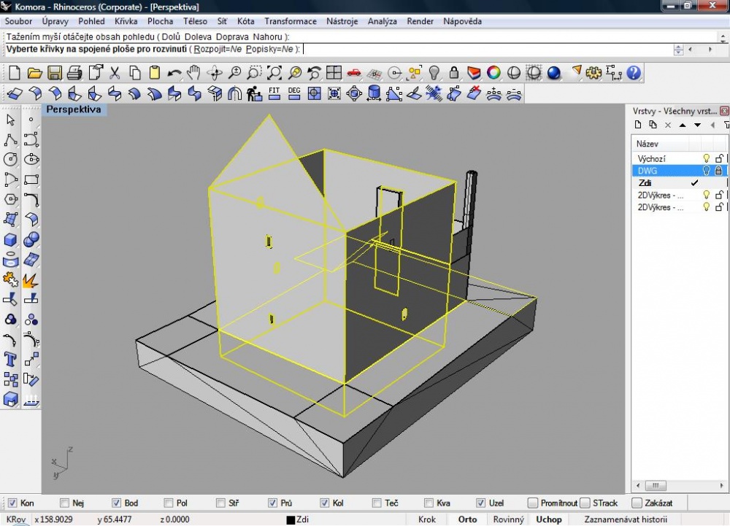Click the FIT curve tool icon
This screenshot has width=730, height=526.
pos(274,93)
